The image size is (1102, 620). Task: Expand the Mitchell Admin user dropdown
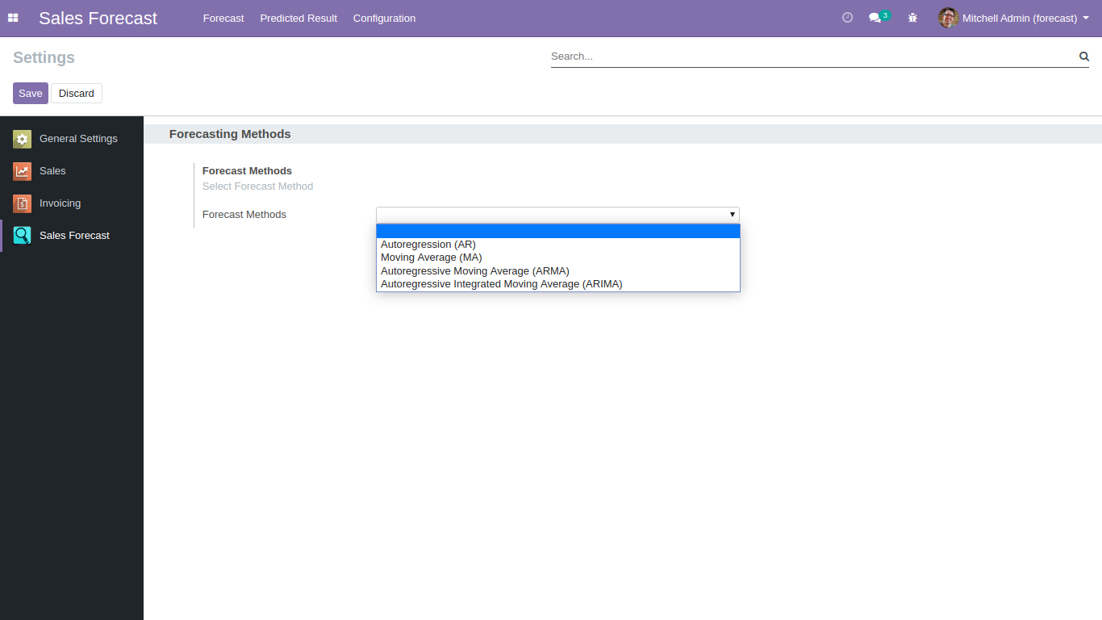[x=1021, y=18]
